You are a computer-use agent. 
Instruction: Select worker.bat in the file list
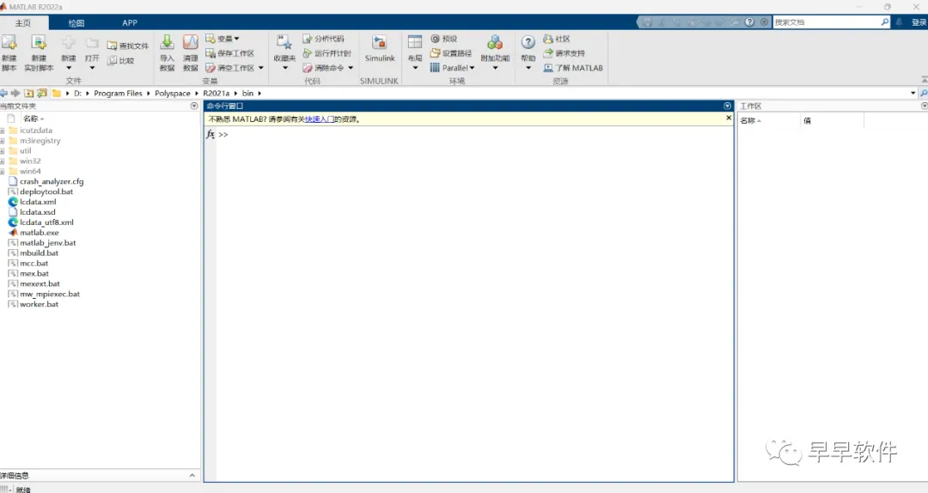(x=39, y=304)
